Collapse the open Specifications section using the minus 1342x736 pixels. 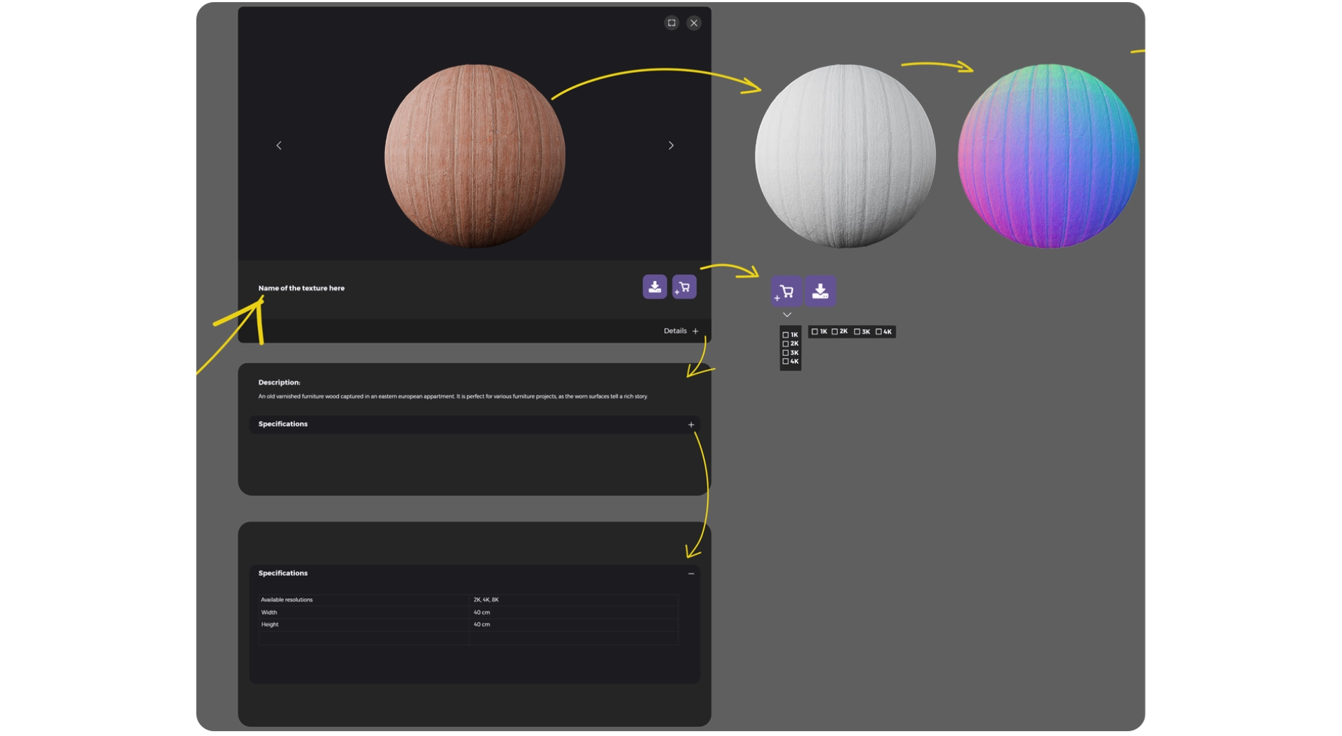[691, 574]
